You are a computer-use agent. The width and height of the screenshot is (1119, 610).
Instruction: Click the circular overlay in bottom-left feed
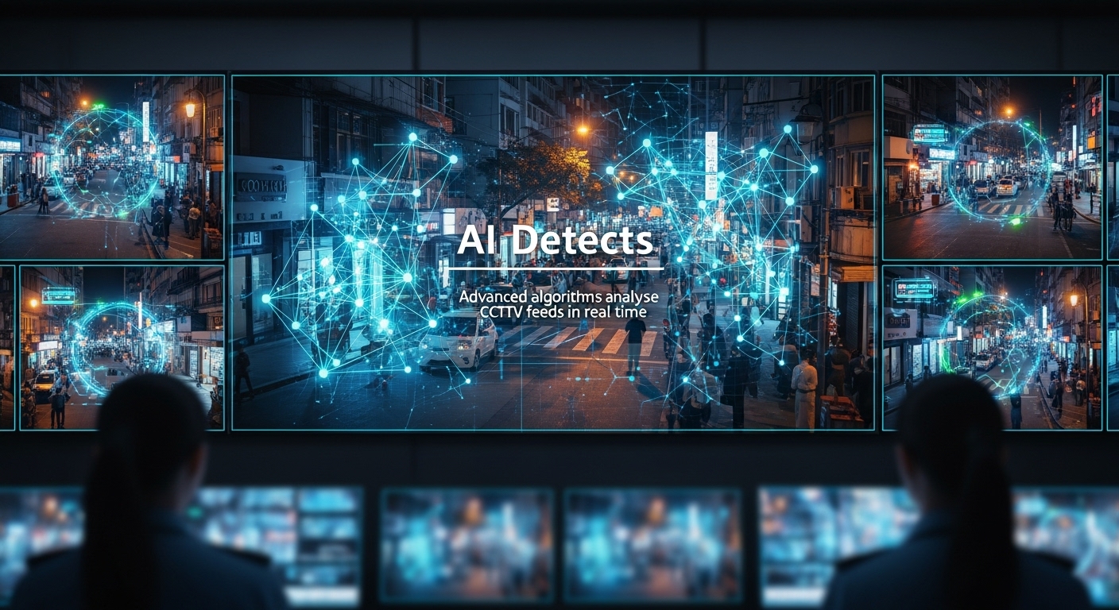click(x=119, y=348)
